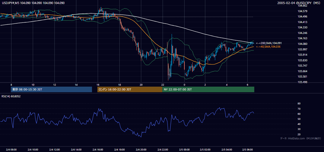Click price axis label 104.496
324x152 pixels.
pos(302,16)
